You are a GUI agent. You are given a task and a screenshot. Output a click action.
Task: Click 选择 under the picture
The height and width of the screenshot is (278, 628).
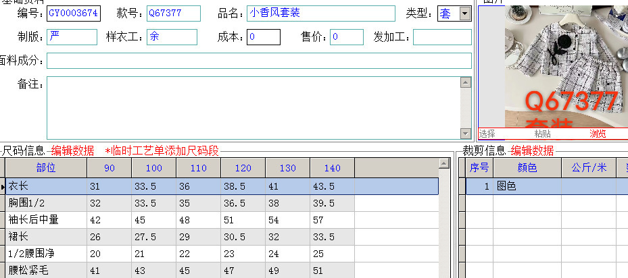tap(487, 134)
